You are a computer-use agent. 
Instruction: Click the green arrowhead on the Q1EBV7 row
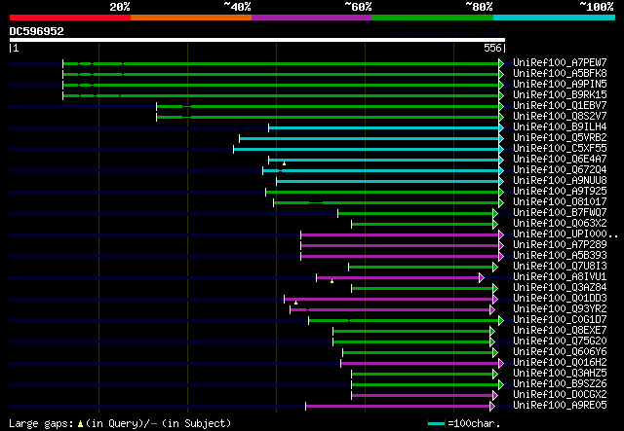click(501, 106)
